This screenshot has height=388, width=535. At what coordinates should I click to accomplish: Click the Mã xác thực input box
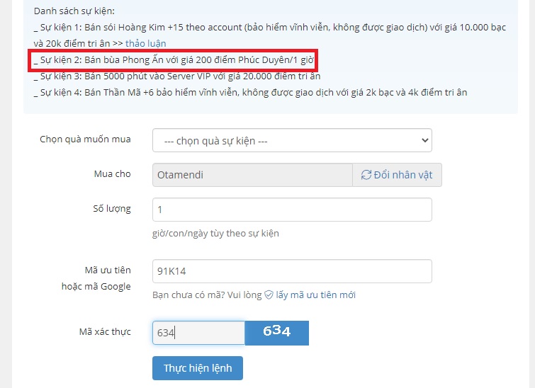(198, 333)
